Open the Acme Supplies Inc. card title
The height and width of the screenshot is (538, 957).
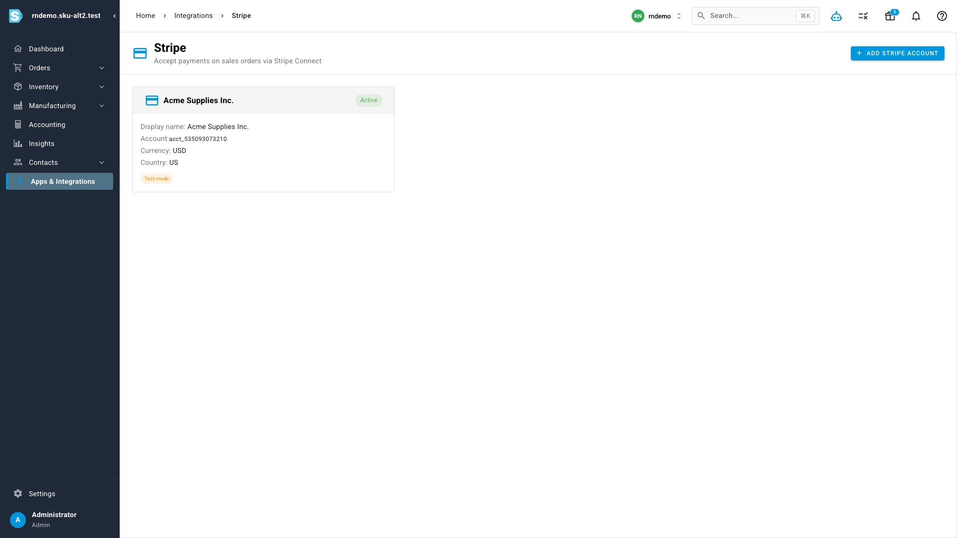[x=198, y=101]
